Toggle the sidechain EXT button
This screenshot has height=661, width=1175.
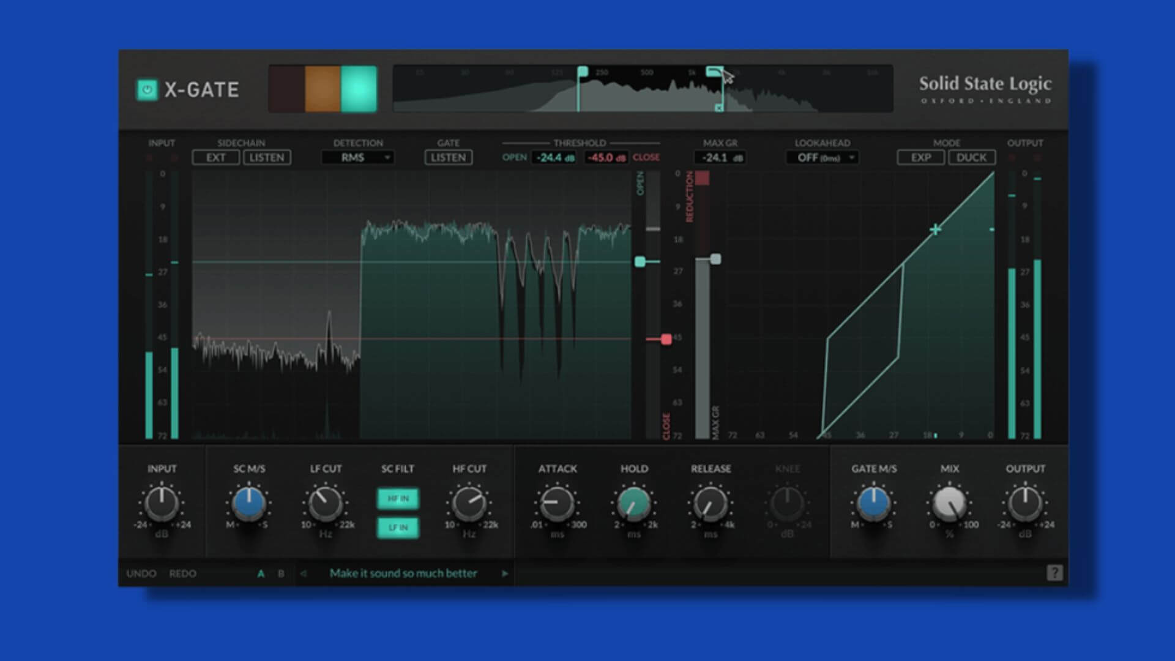[x=215, y=157]
